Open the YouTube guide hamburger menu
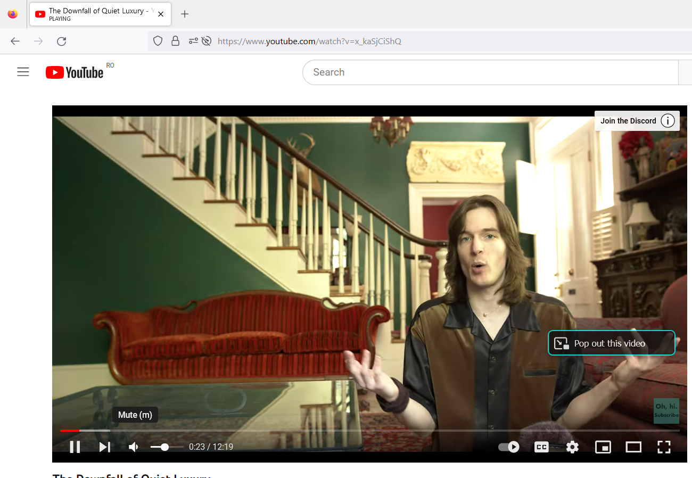 (x=23, y=71)
